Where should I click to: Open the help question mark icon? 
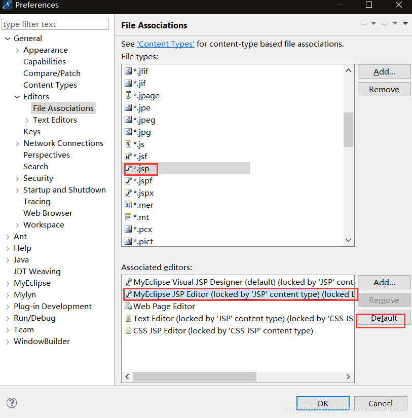12,403
